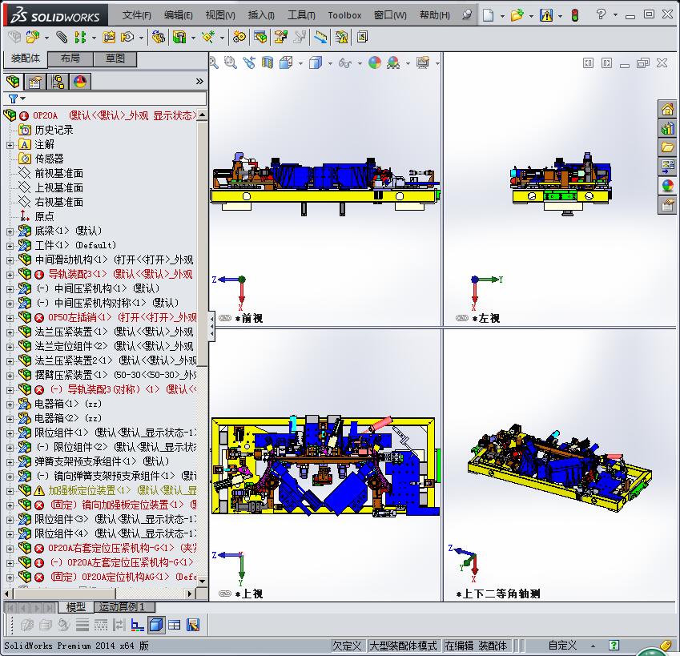Open the 插入(I) menu

[x=261, y=15]
